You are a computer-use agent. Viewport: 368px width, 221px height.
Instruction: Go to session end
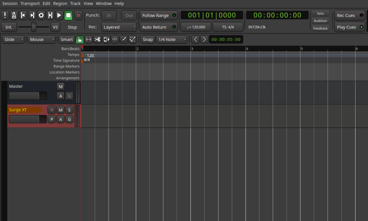[32, 15]
